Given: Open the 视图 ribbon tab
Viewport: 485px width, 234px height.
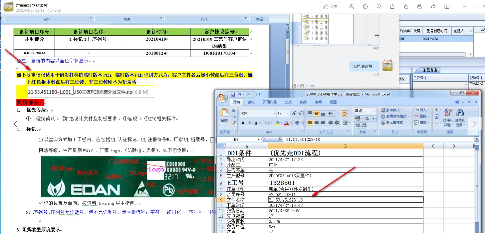Looking at the screenshot, I should [x=333, y=102].
